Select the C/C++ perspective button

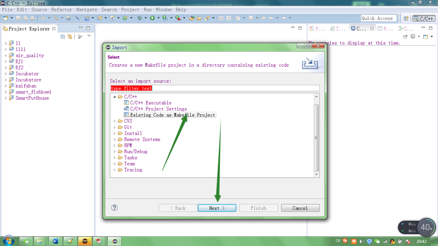[x=424, y=18]
